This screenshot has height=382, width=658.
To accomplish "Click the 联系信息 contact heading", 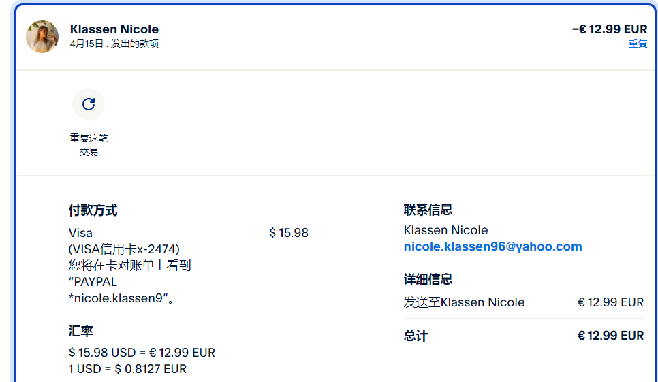I will point(428,210).
